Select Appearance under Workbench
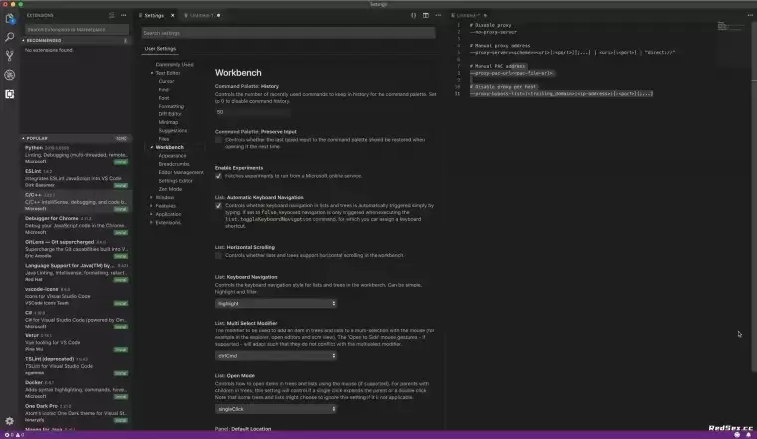Viewport: 757px width, 439px height. (172, 156)
